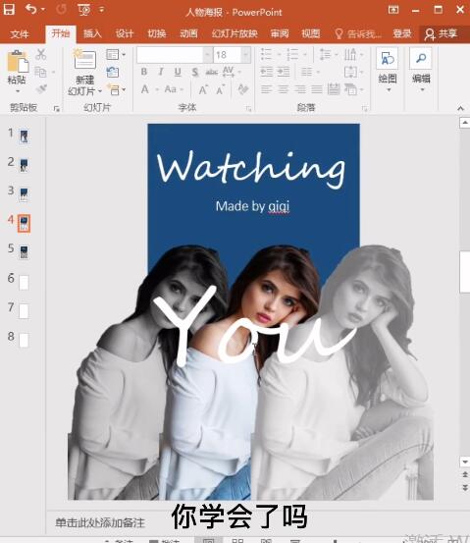This screenshot has width=470, height=543.
Task: Open the 剪贴板 dialog launcher
Action: tap(56, 109)
